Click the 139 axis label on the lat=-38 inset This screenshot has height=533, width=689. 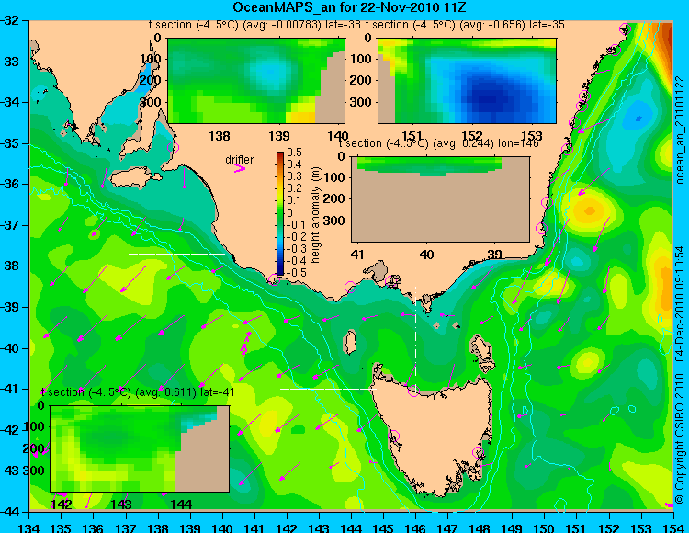click(x=279, y=136)
